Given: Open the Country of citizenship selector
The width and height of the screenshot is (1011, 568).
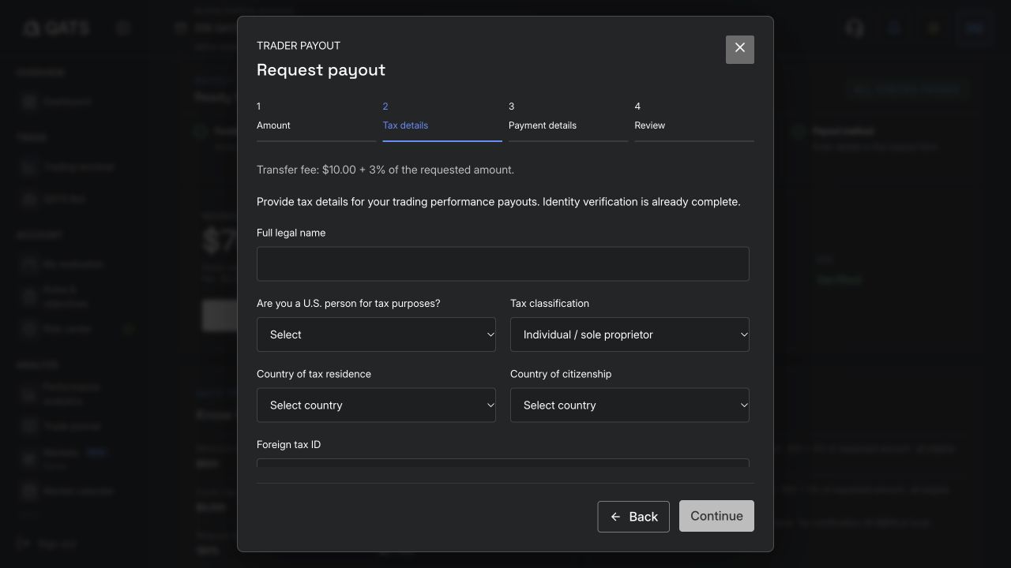Looking at the screenshot, I should [630, 405].
